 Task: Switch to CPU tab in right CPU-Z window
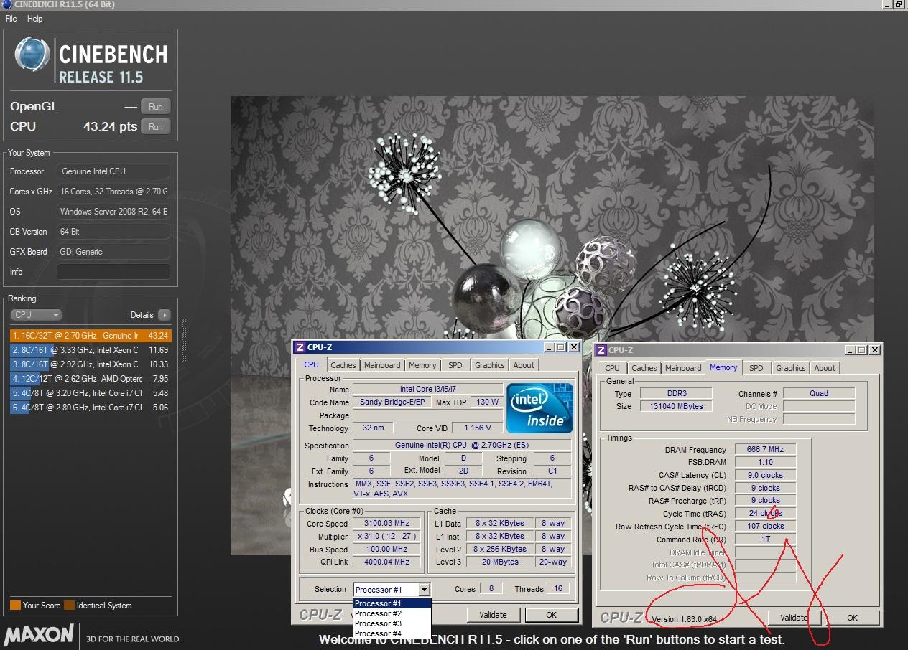point(612,368)
